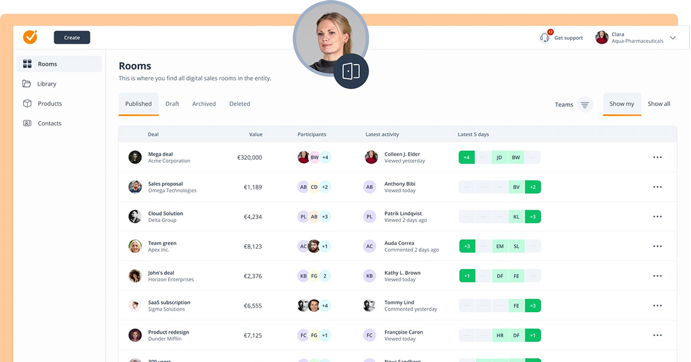Open Get support headset icon

click(544, 38)
